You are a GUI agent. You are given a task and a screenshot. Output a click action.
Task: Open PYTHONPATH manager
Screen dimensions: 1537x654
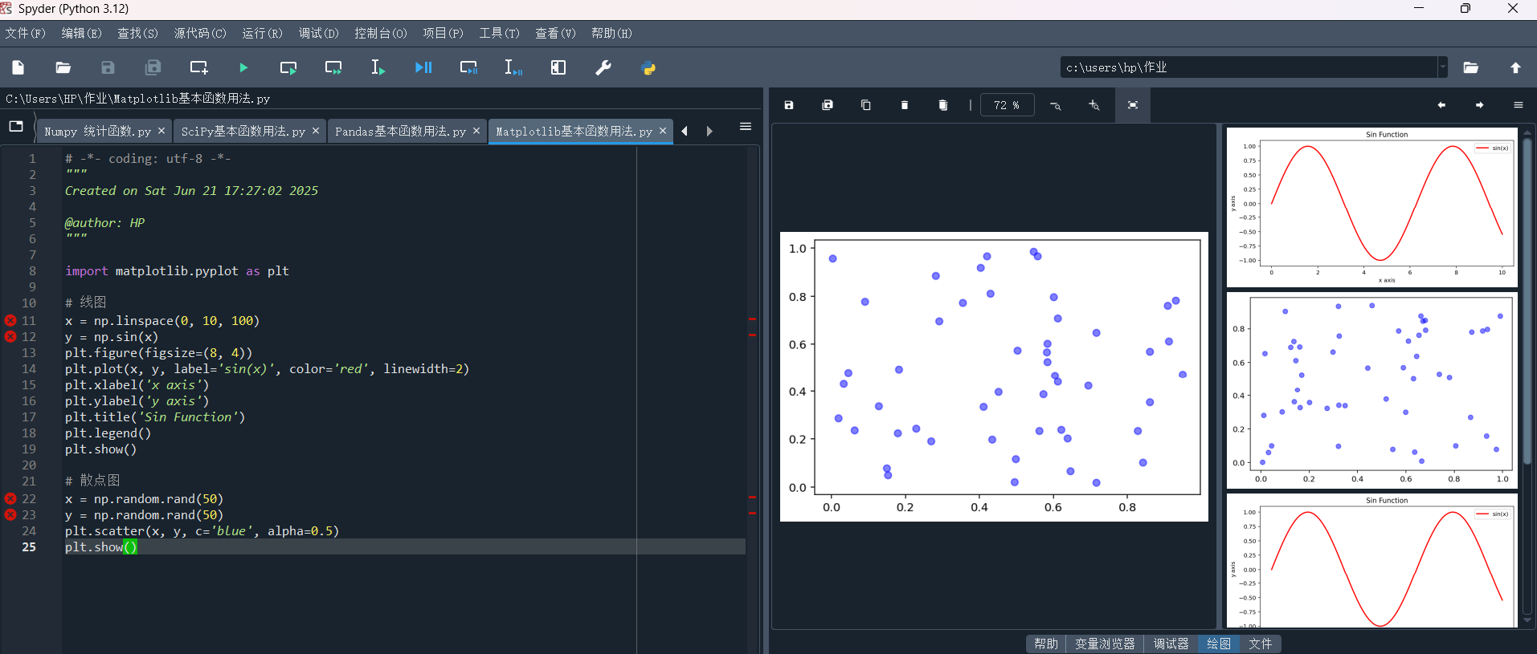(x=648, y=67)
